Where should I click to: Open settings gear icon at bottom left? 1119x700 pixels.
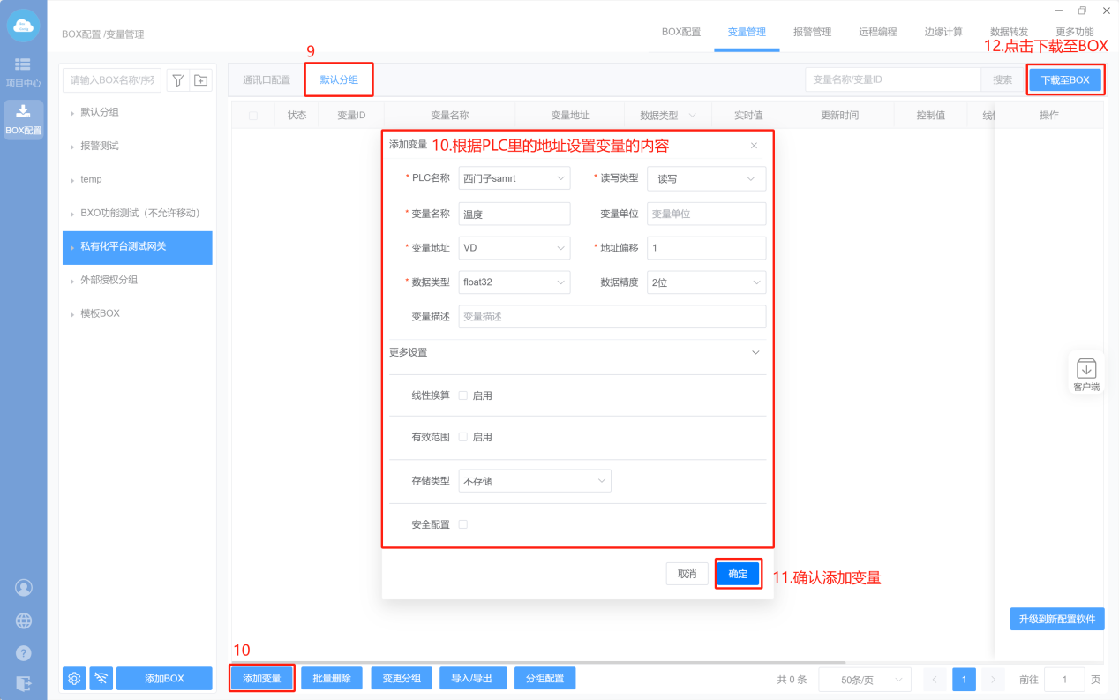point(74,678)
